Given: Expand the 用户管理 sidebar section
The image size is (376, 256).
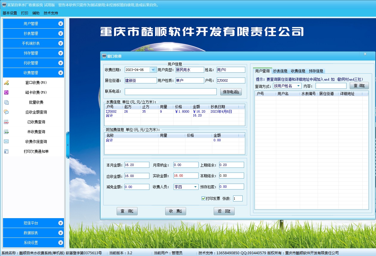Looking at the screenshot, I should pyautogui.click(x=61, y=24).
